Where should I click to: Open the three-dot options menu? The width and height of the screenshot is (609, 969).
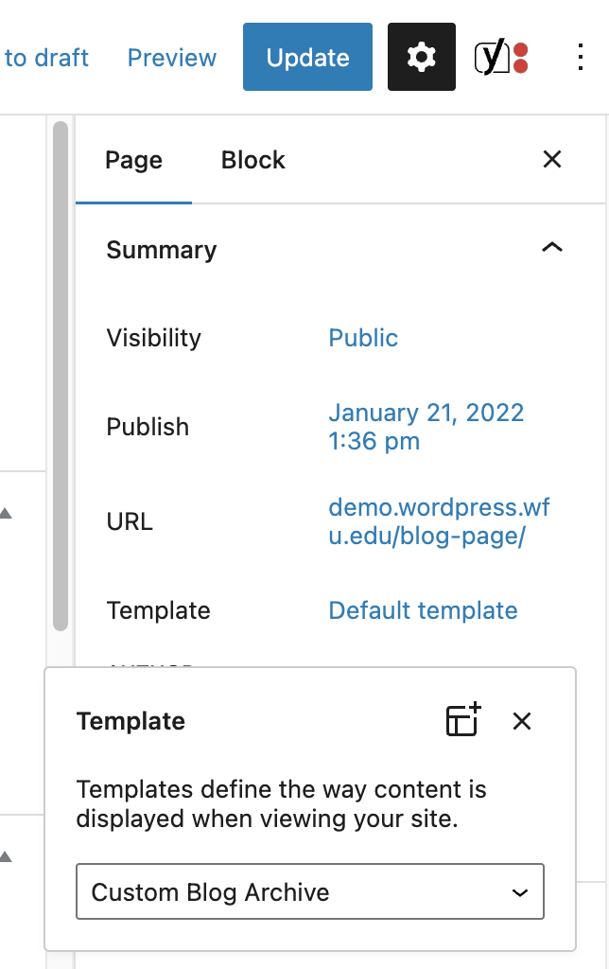pyautogui.click(x=580, y=57)
